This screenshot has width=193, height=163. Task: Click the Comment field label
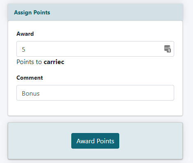[30, 78]
